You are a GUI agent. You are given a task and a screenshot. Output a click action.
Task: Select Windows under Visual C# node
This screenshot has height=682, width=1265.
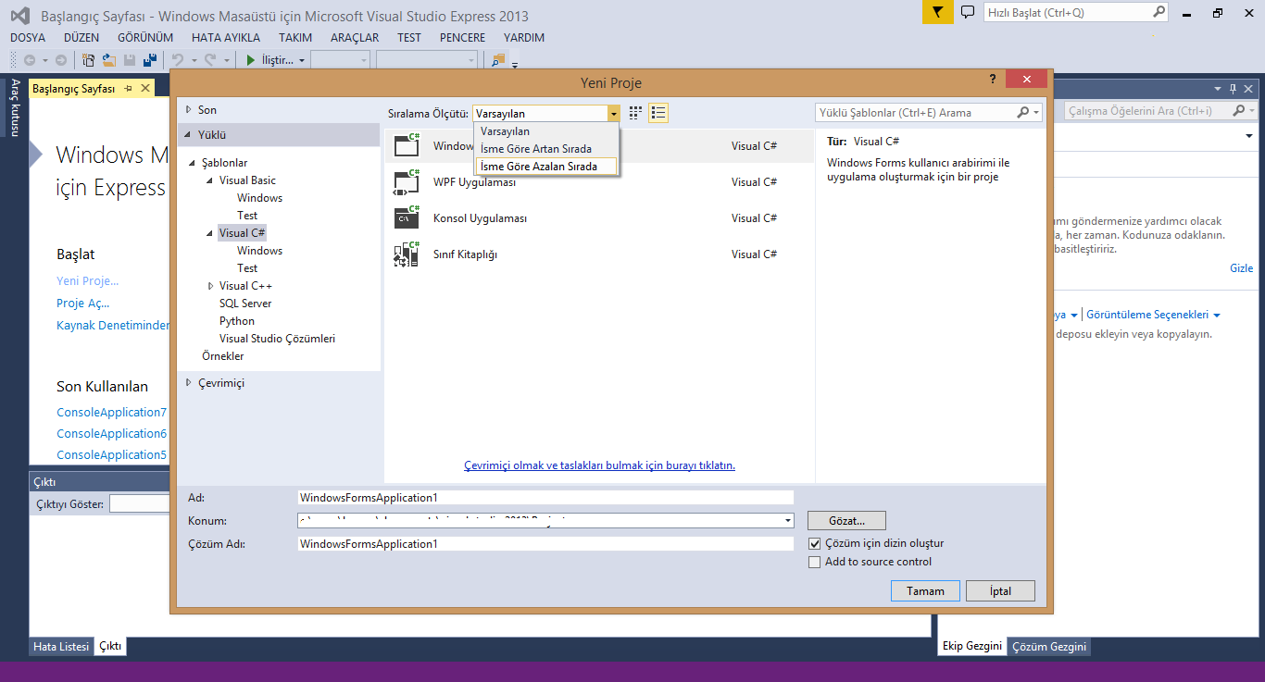(x=259, y=251)
